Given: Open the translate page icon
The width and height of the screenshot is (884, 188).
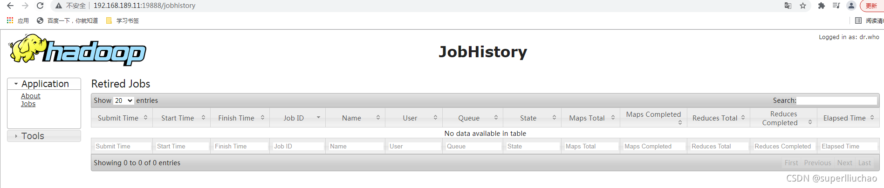Looking at the screenshot, I should coord(788,6).
